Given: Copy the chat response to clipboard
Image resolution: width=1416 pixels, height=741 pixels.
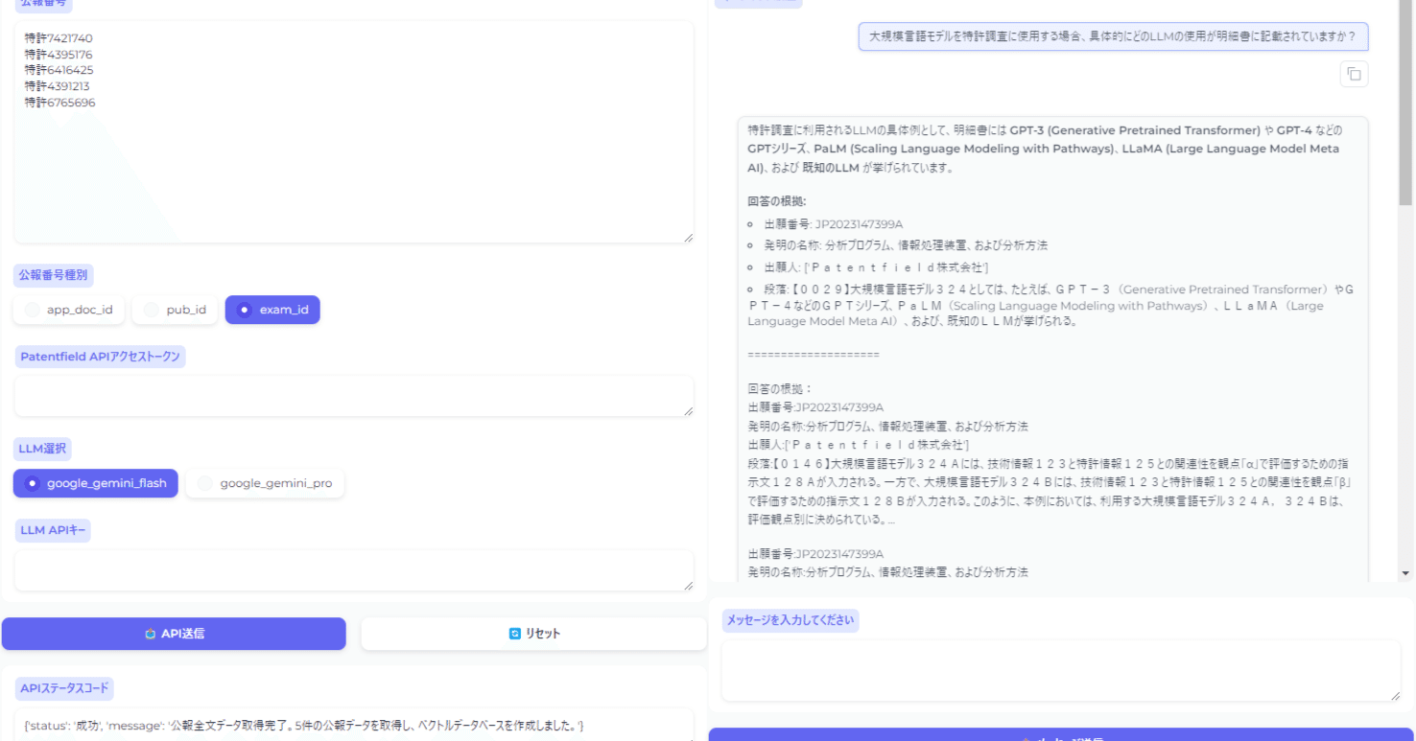Looking at the screenshot, I should 1354,74.
